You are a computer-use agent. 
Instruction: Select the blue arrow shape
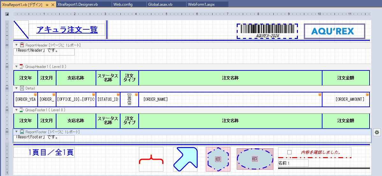[x=185, y=159]
